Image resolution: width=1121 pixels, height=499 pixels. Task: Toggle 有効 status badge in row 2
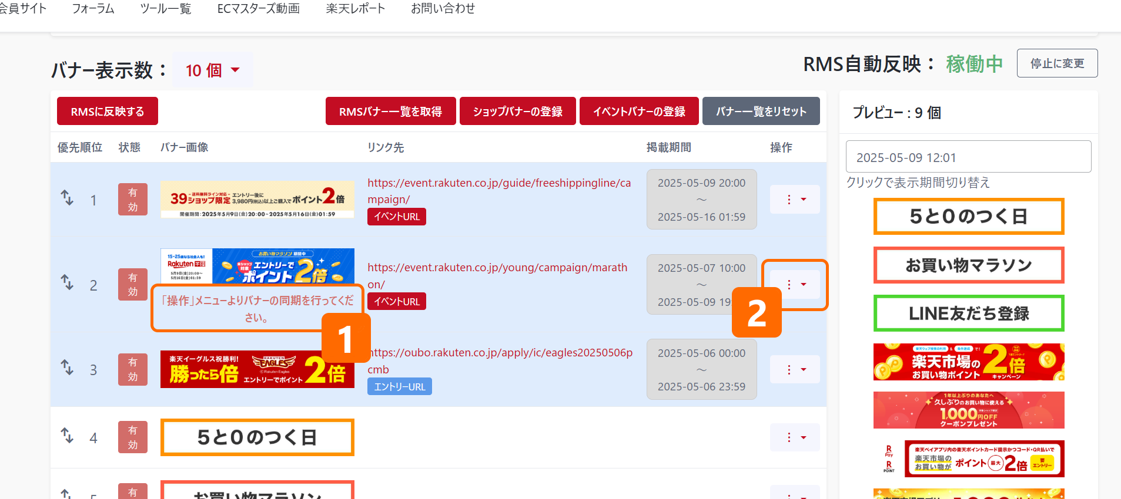click(133, 285)
